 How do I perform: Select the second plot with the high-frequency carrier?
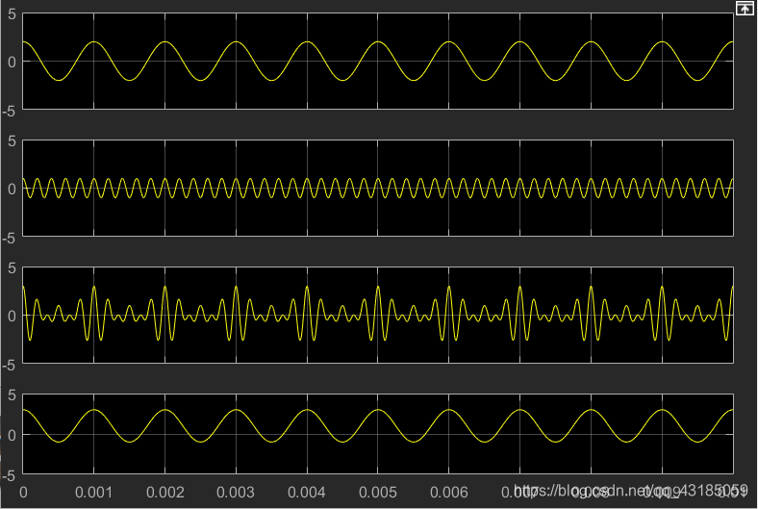[378, 188]
